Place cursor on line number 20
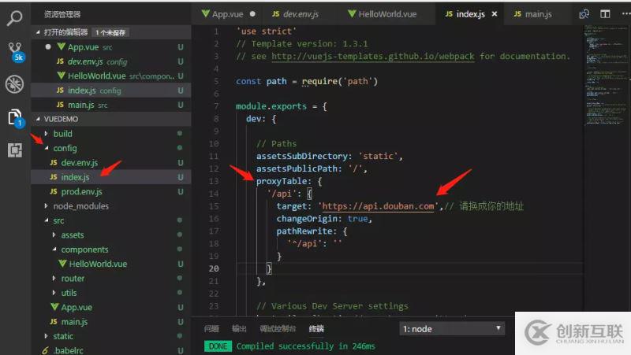The width and height of the screenshot is (631, 355). (214, 268)
